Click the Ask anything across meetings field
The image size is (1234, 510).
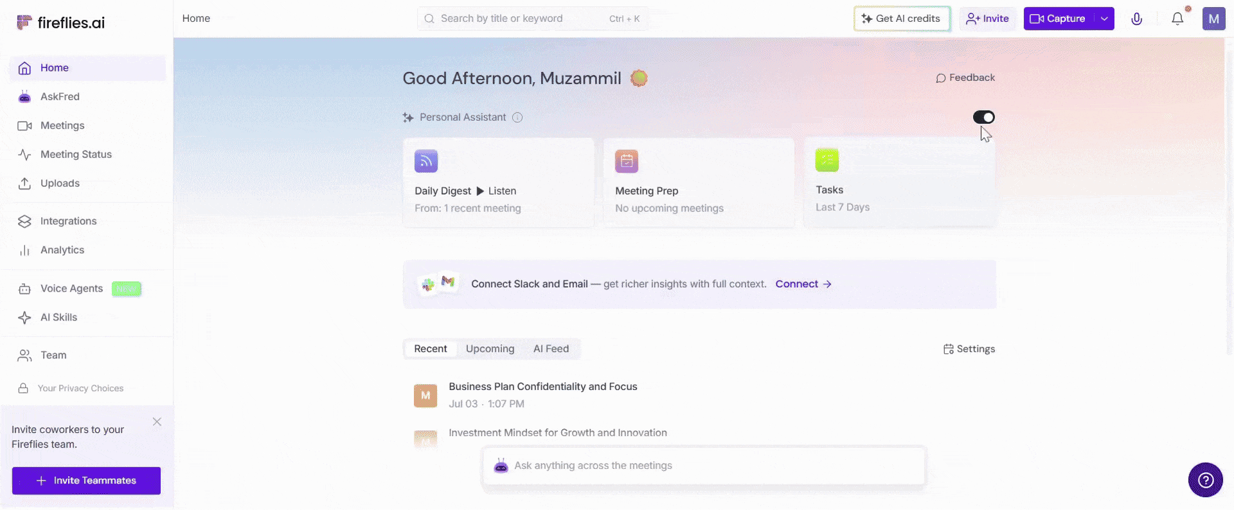704,466
